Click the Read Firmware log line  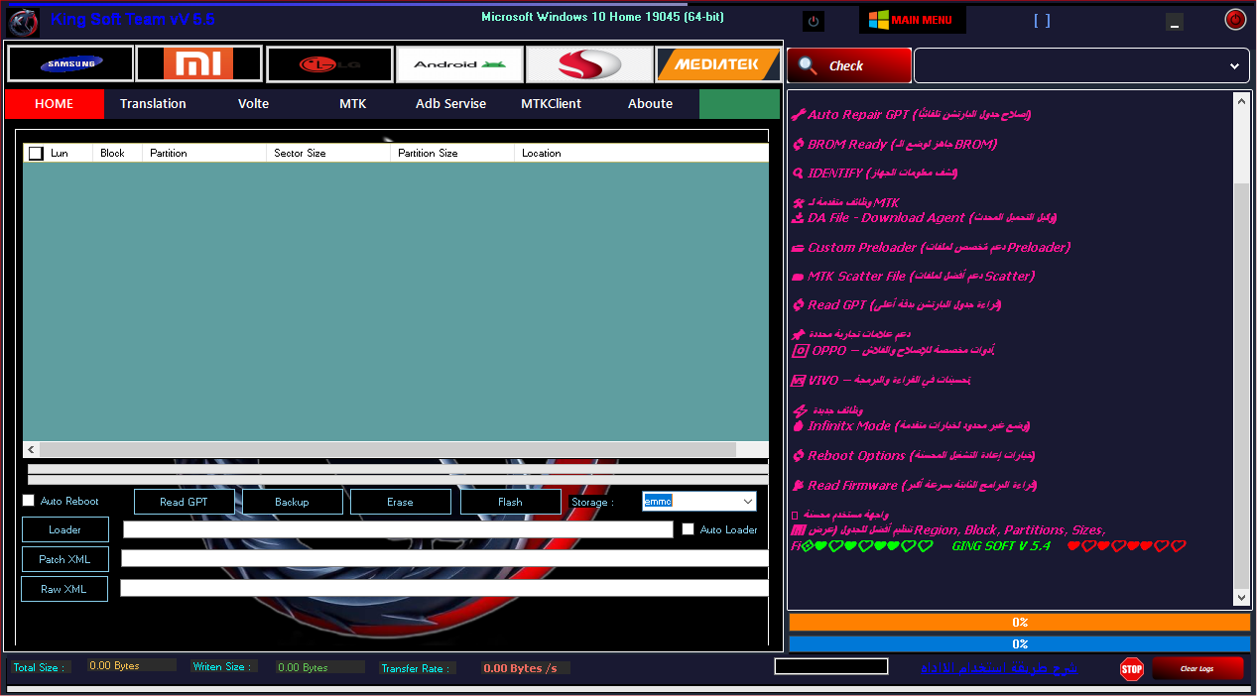pos(915,486)
